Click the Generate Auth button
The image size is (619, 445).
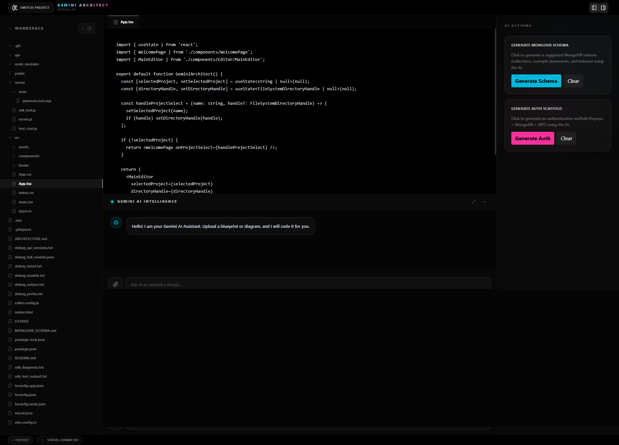tap(532, 138)
